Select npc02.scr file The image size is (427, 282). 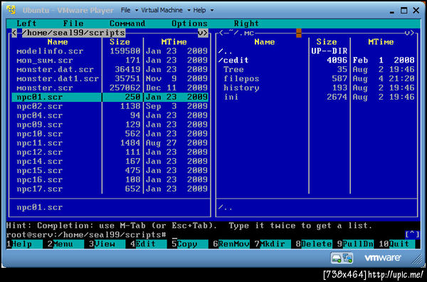click(x=110, y=106)
